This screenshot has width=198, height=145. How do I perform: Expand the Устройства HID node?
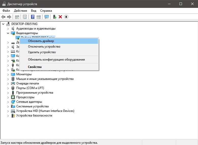point(8,111)
